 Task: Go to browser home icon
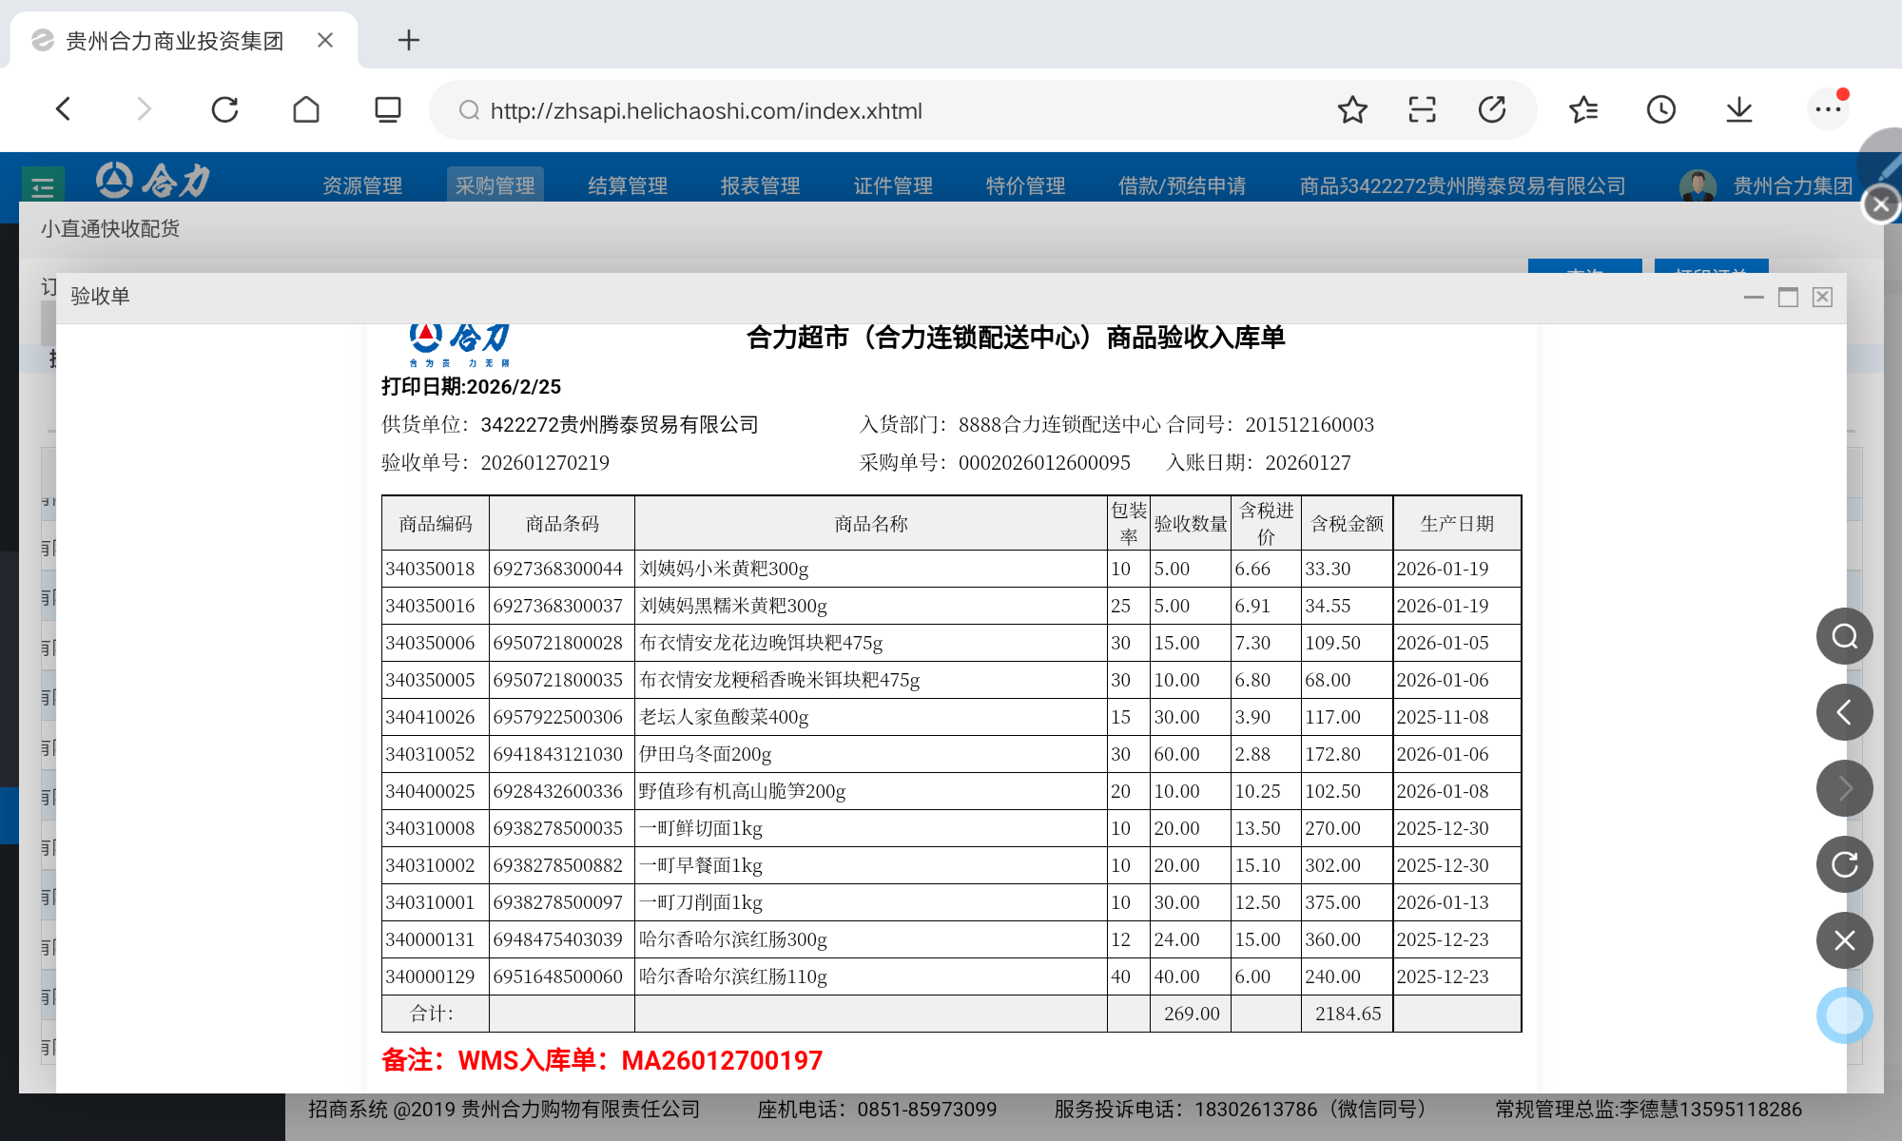(x=306, y=110)
